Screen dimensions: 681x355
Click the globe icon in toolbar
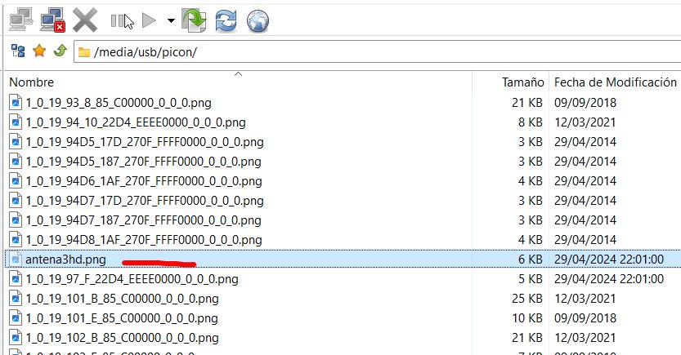pos(258,18)
